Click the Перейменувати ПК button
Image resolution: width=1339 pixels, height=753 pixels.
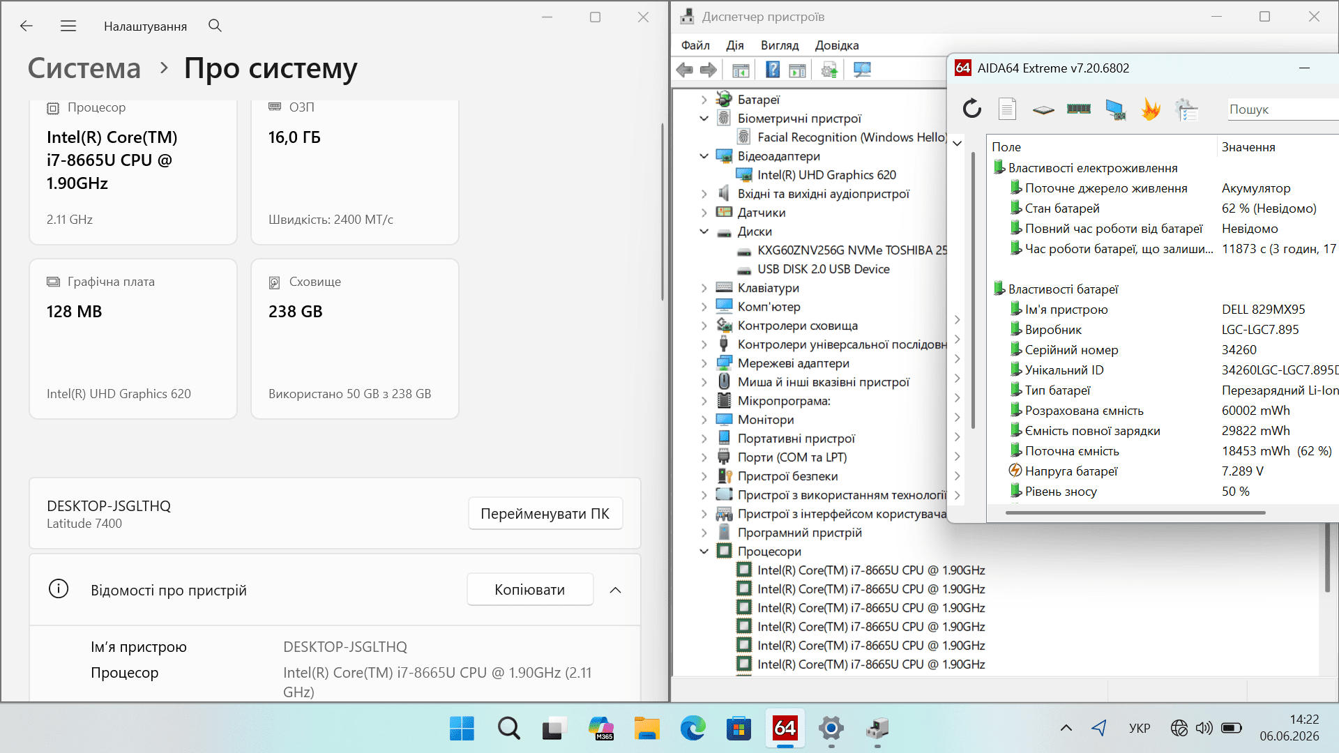[545, 514]
